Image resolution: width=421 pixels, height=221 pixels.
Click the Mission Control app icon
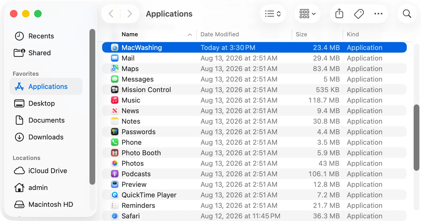pyautogui.click(x=115, y=90)
